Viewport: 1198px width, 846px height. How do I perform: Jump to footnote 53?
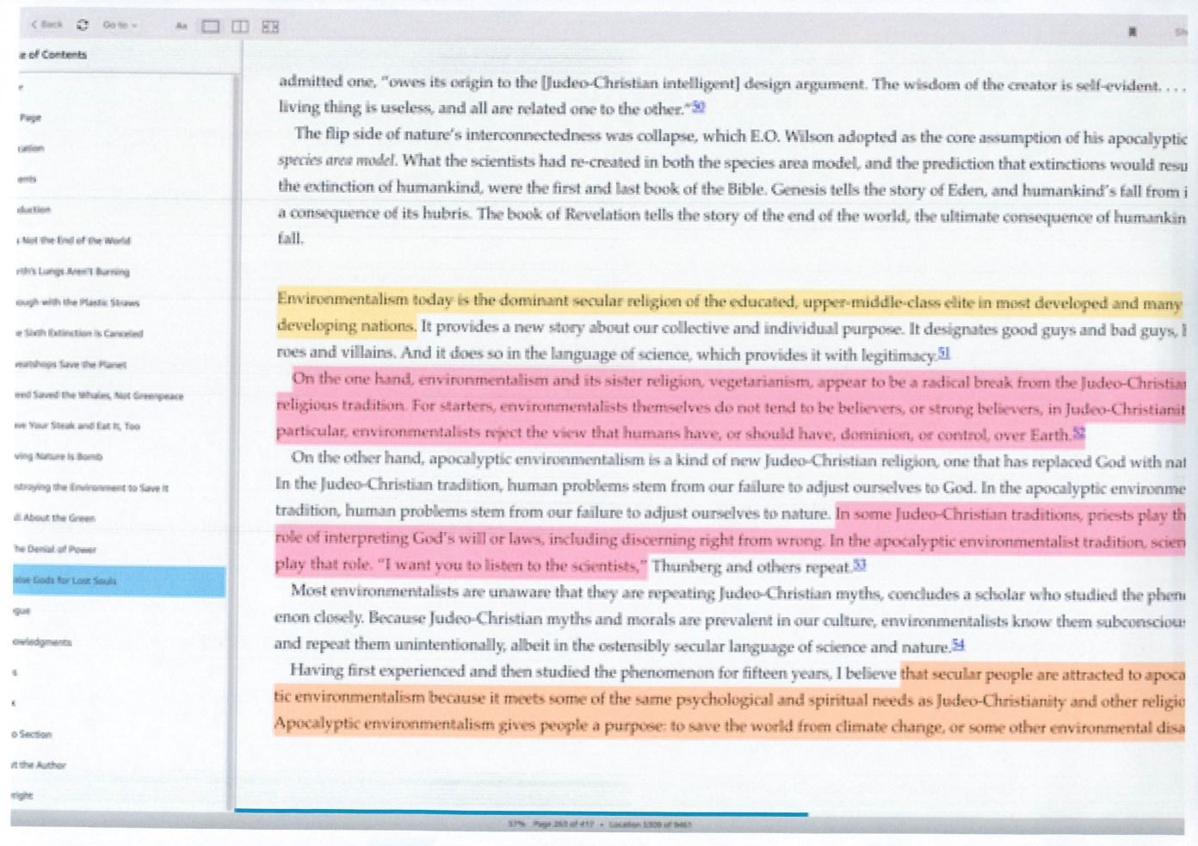[x=859, y=565]
